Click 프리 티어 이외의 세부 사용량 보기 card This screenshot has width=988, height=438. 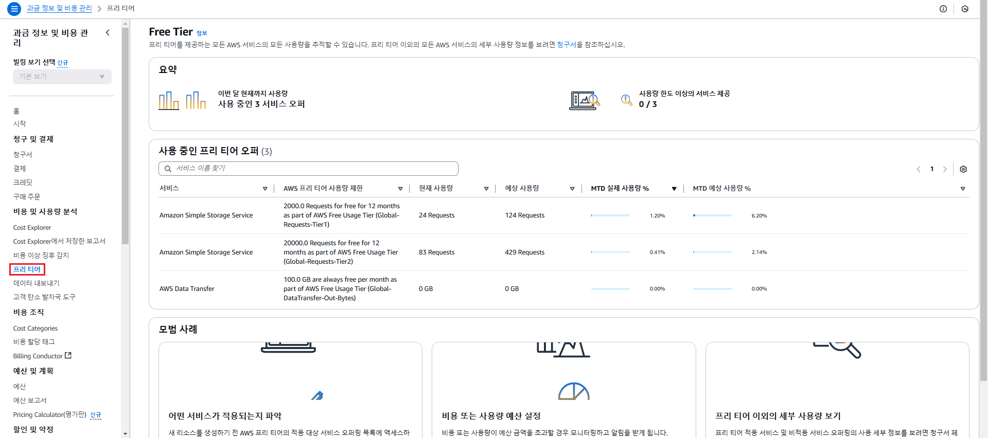837,390
